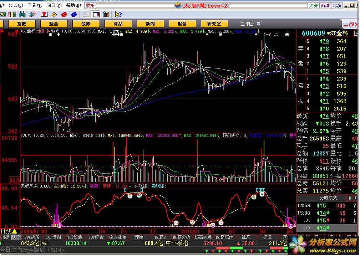This screenshot has width=360, height=256.
Task: Click buy level 1 price 474
Action: (324, 79)
